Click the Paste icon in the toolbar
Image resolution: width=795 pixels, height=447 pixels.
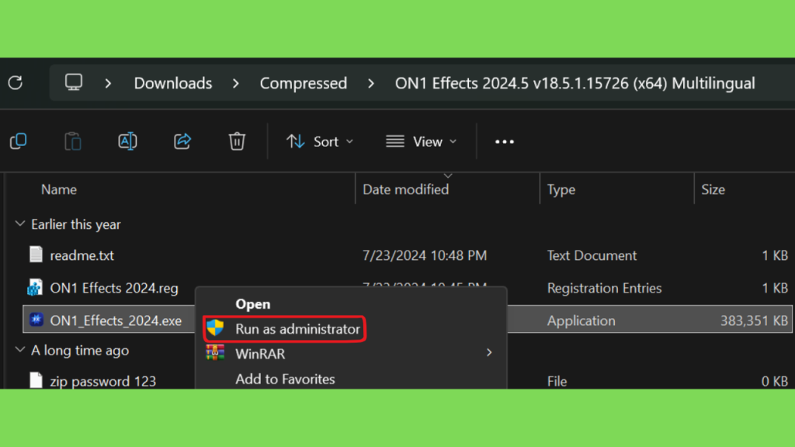point(73,141)
